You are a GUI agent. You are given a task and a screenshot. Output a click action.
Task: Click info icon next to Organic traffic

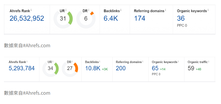click(209, 61)
